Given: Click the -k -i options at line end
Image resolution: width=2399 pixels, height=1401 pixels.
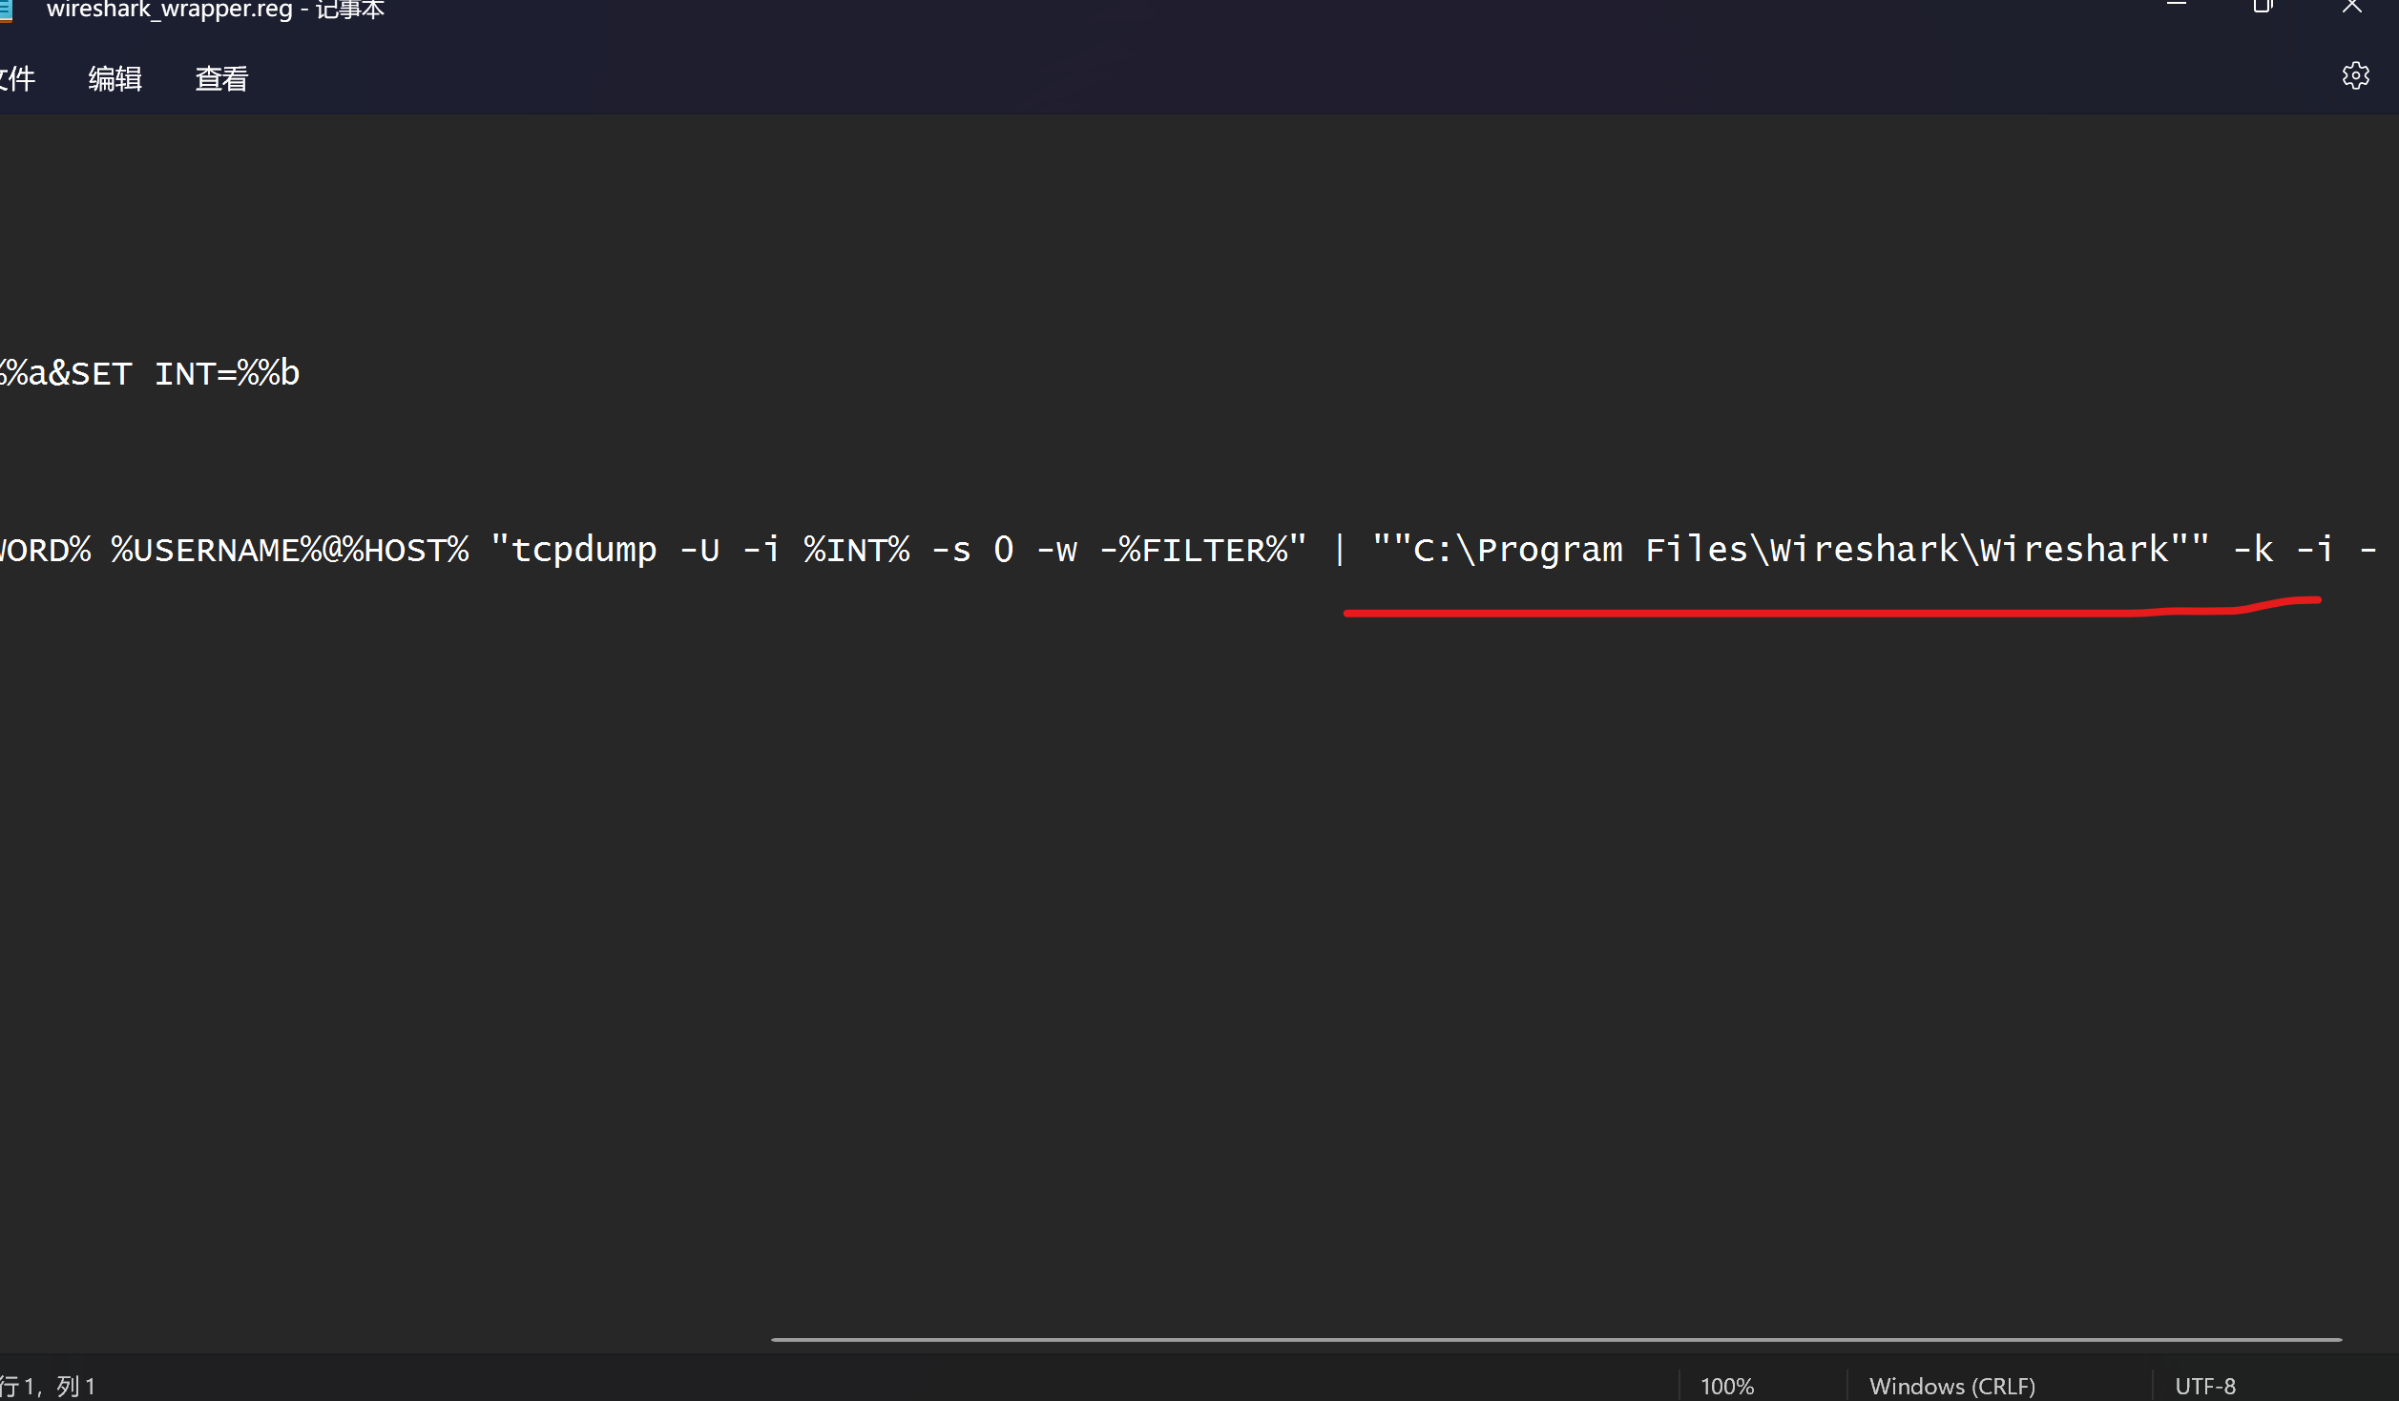Looking at the screenshot, I should (x=2283, y=551).
